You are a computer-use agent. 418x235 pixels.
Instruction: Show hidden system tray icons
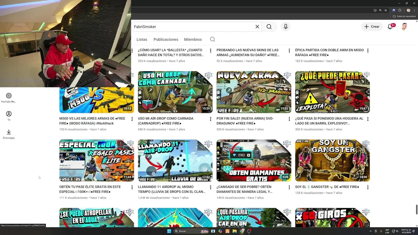coord(370,231)
